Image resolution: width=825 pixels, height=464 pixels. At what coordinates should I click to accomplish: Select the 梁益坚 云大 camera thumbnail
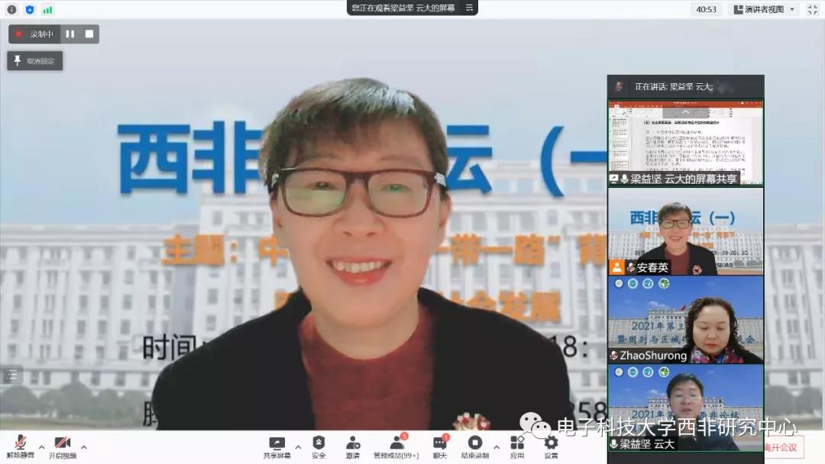pyautogui.click(x=685, y=408)
